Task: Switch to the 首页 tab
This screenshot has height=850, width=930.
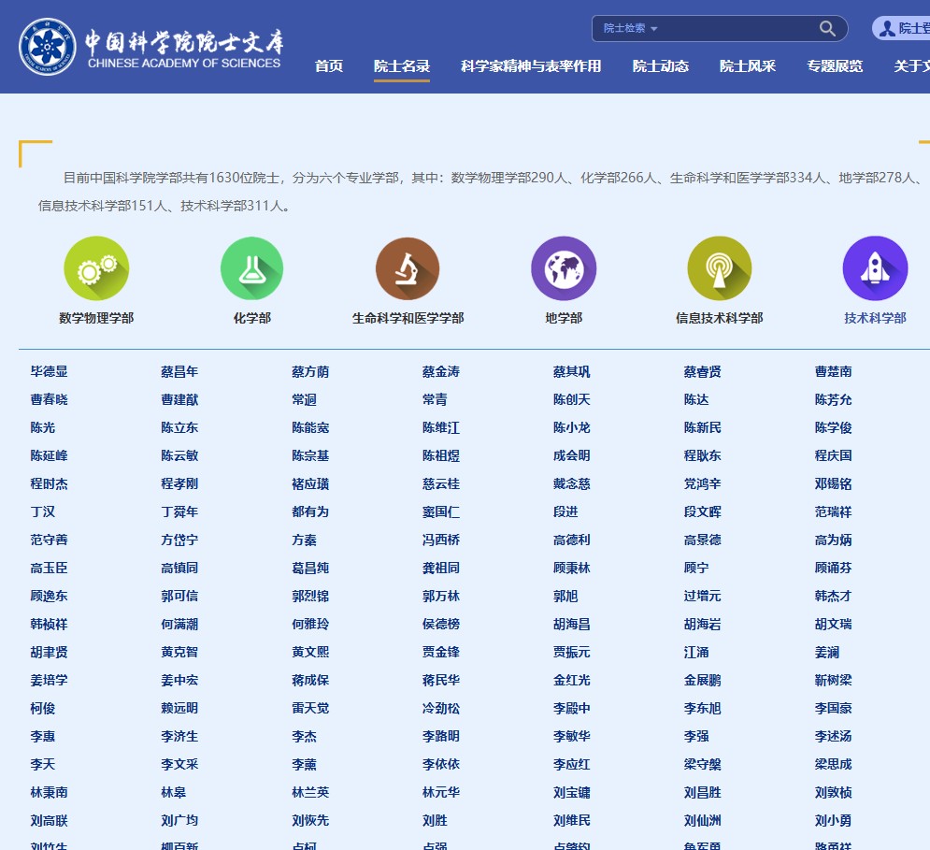Action: pyautogui.click(x=328, y=66)
